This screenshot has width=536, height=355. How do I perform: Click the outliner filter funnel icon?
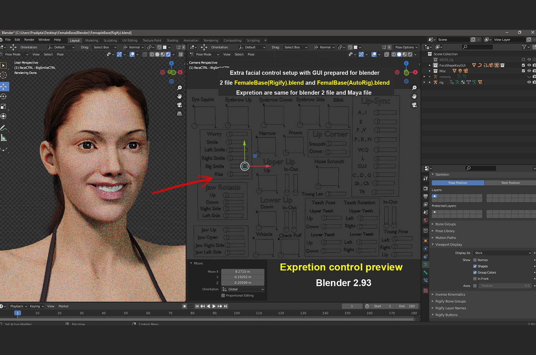(524, 47)
